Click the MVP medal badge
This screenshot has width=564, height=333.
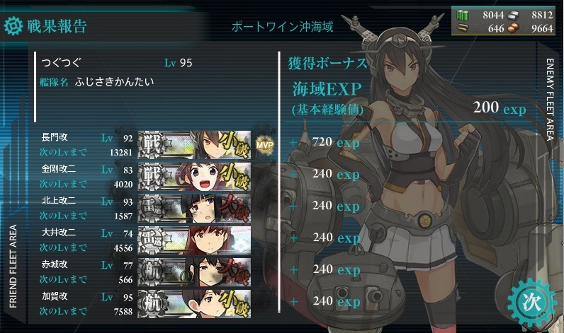(265, 145)
